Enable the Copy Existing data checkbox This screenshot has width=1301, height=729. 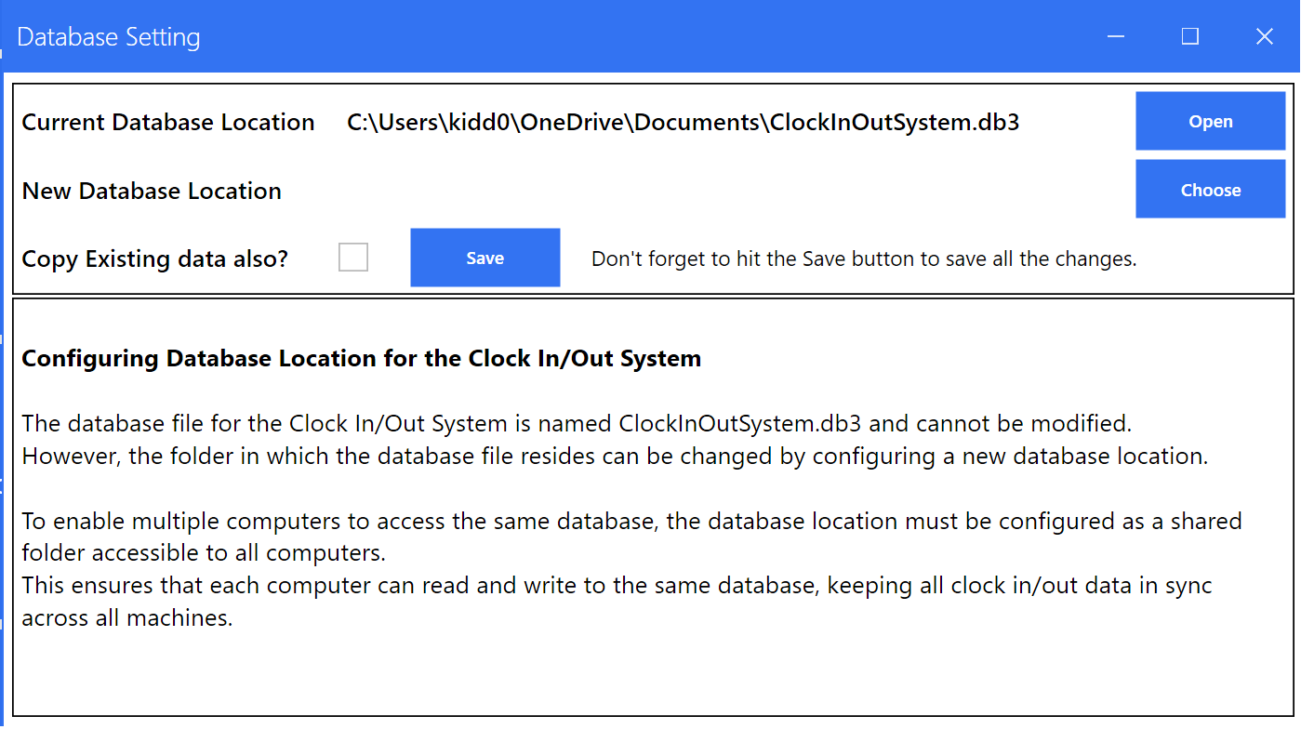353,257
